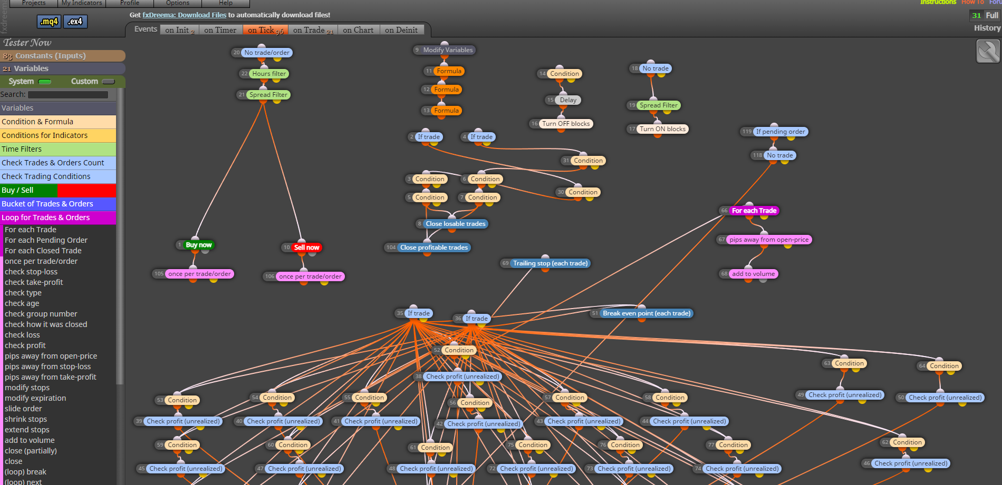Click the block search input field
Viewport: 1002px width, 485px height.
click(x=68, y=95)
